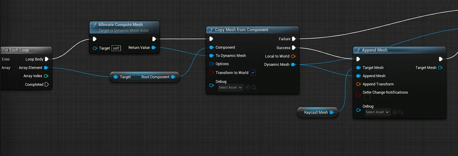Click the self value box on Target
The width and height of the screenshot is (458, 156).
(x=116, y=48)
